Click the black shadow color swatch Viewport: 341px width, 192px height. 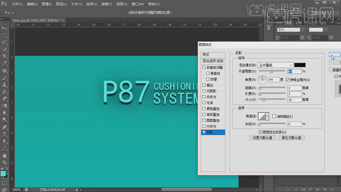tap(300, 65)
